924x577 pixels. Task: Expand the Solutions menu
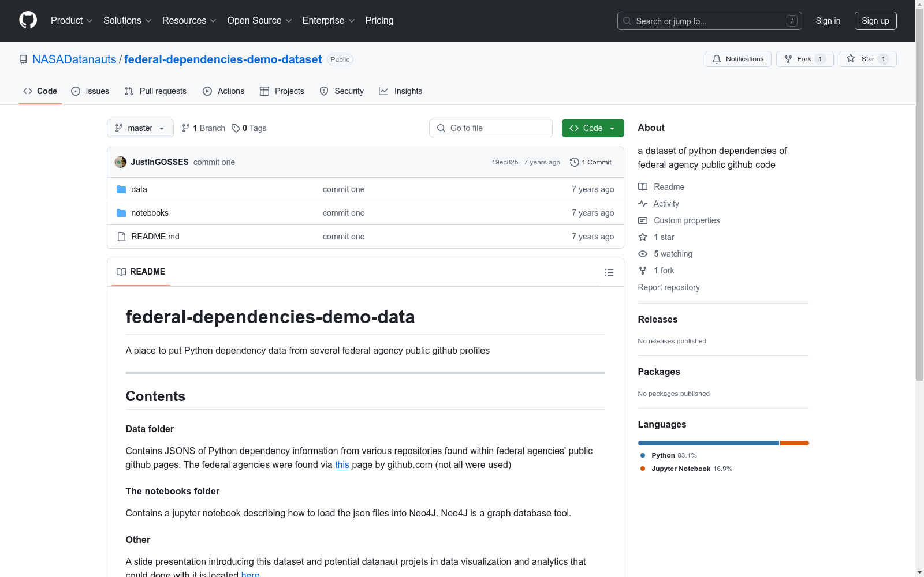[x=128, y=21]
